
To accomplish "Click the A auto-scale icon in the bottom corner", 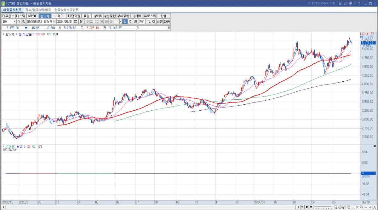I will click(x=375, y=207).
